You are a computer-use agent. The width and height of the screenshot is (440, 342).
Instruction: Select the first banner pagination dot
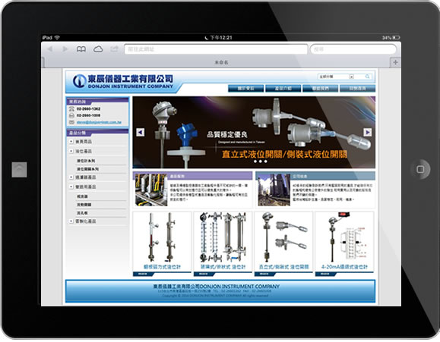(255, 162)
